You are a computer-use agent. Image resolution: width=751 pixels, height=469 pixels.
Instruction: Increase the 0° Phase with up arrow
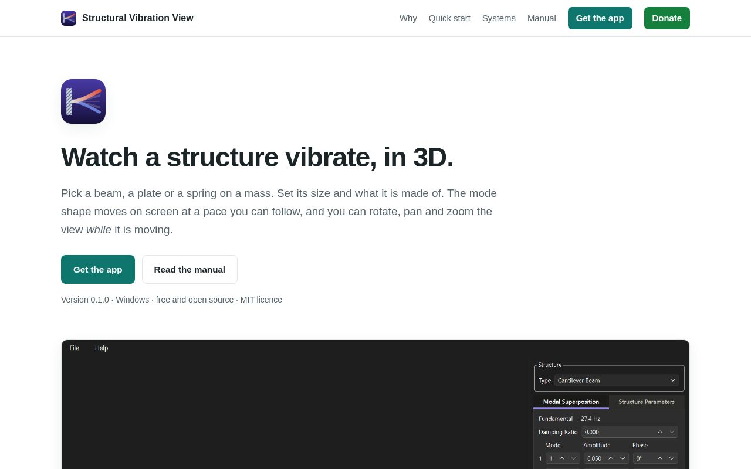[660, 458]
